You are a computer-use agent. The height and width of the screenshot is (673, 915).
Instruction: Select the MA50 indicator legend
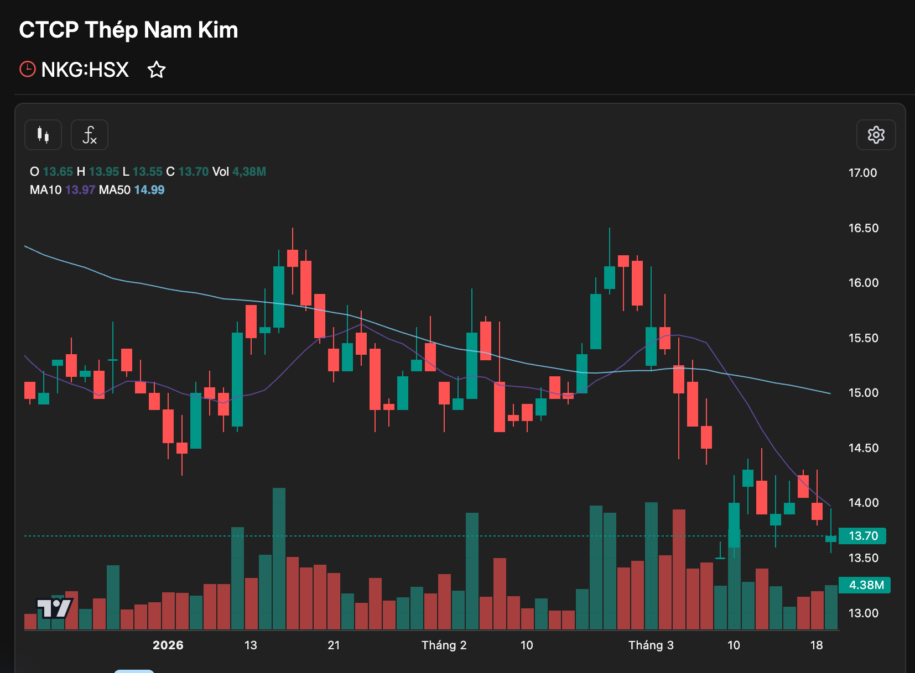coord(132,190)
